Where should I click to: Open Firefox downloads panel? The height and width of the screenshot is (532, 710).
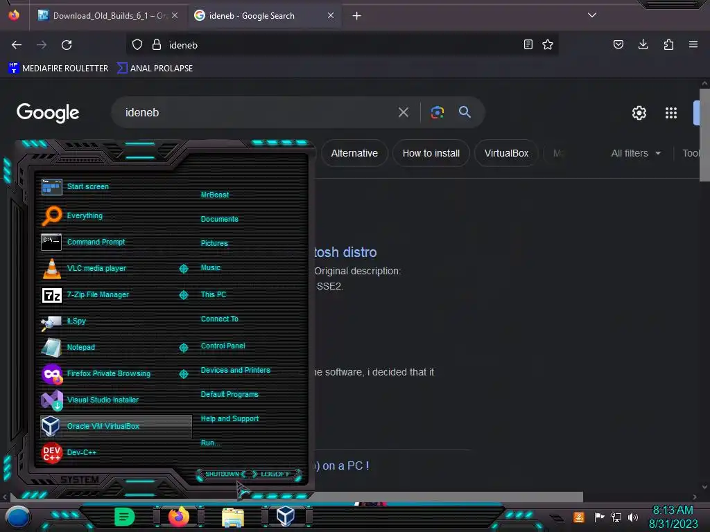tap(643, 44)
